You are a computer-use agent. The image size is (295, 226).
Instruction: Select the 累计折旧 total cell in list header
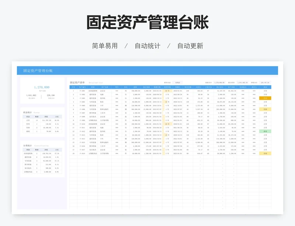[x=242, y=83]
